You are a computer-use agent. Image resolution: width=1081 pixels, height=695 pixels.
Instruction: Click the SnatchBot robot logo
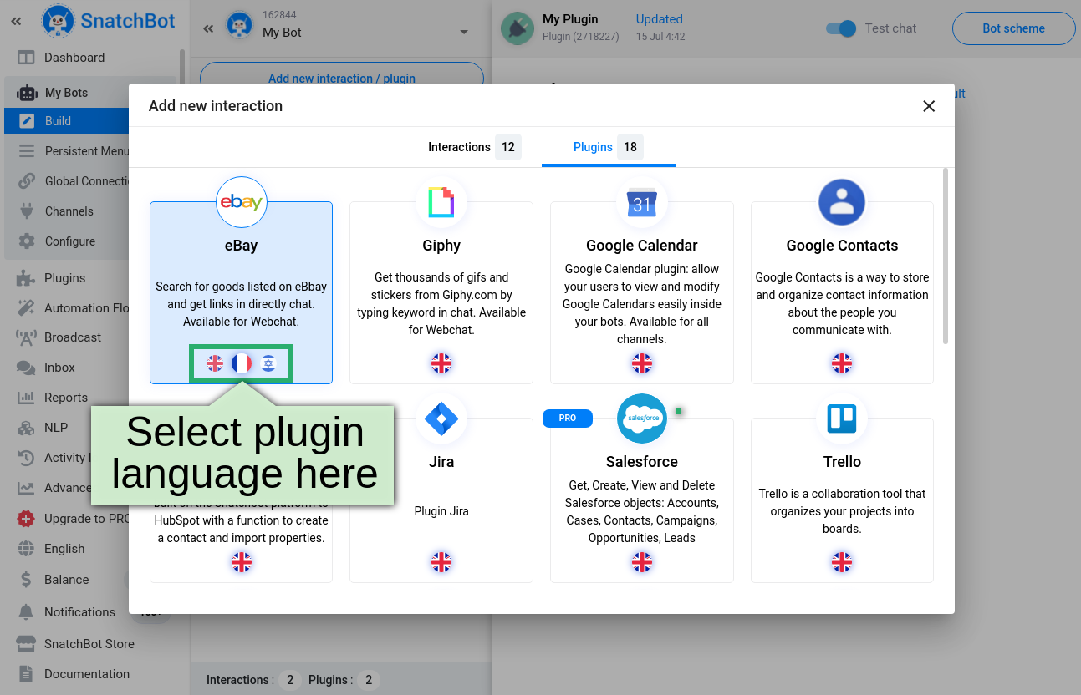[58, 22]
